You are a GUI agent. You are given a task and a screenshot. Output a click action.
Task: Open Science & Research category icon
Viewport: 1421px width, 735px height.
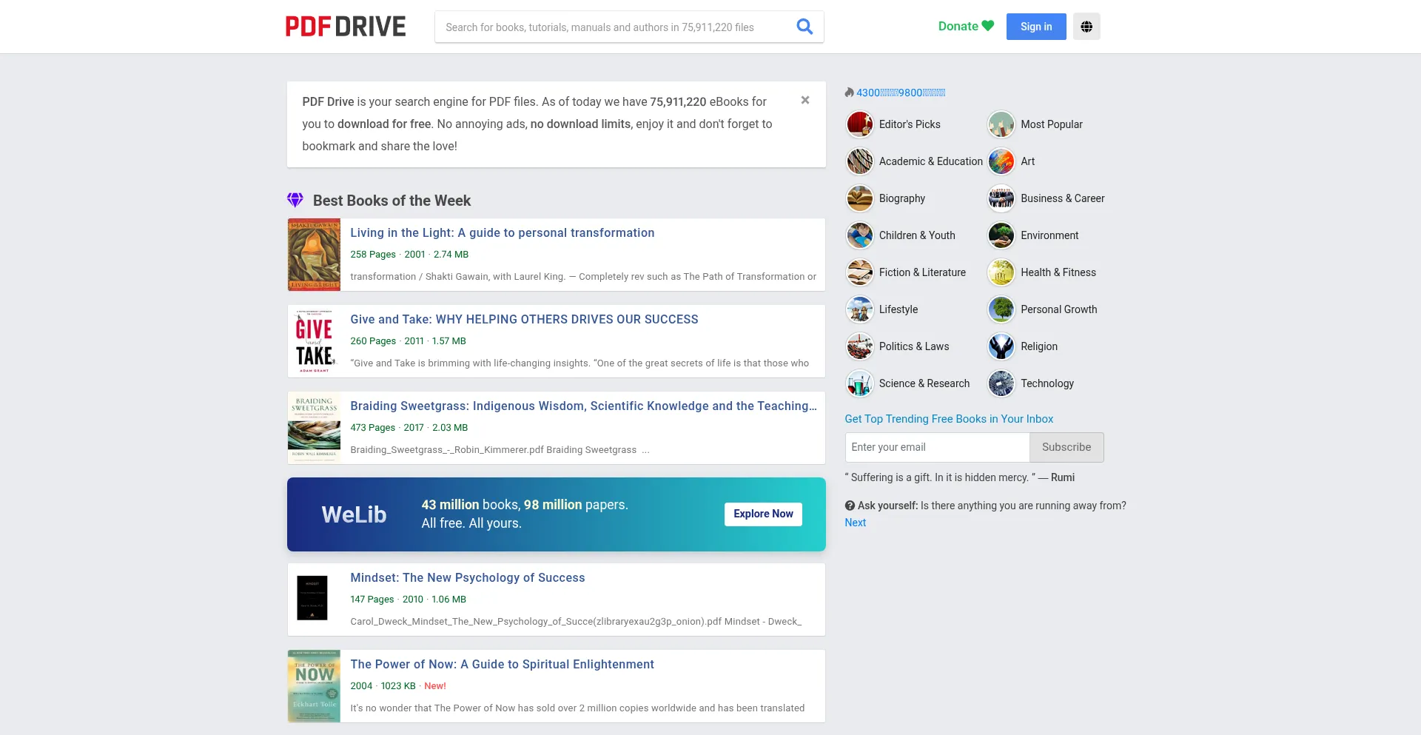860,383
